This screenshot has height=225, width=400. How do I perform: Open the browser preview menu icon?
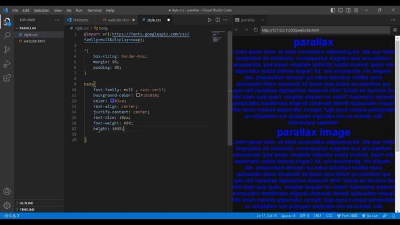395,30
